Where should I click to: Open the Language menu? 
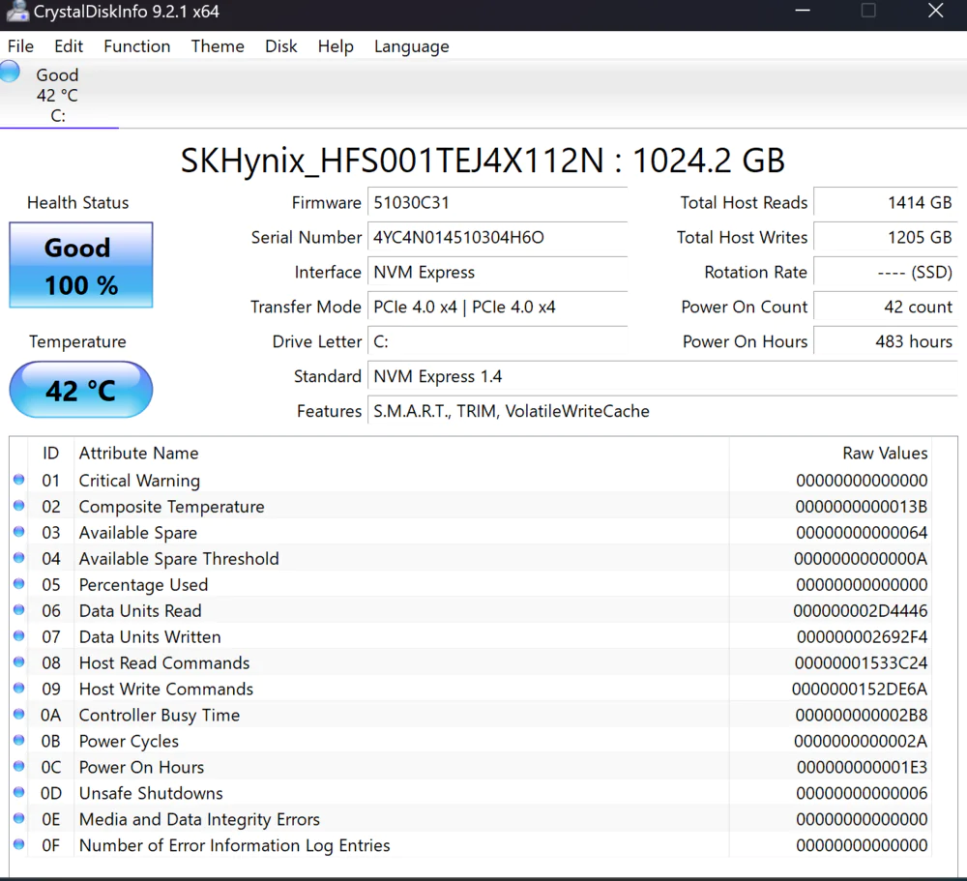point(411,46)
